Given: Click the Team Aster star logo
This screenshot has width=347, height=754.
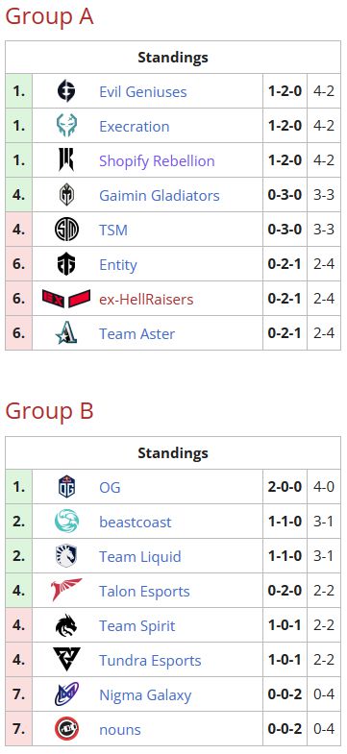Looking at the screenshot, I should click(66, 333).
